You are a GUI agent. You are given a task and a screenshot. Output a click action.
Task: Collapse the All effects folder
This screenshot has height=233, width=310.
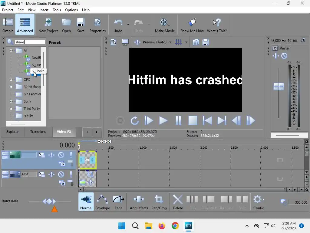(x=11, y=50)
